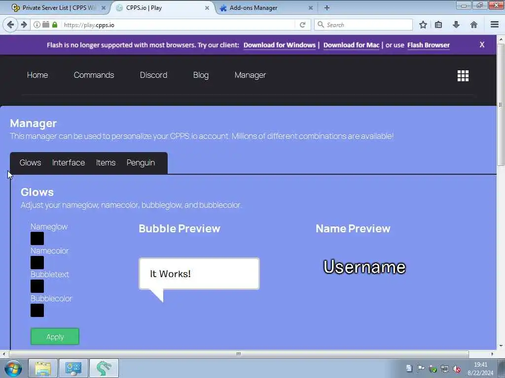Select the Interface manager tab
Screen dimensions: 505x378
(69, 162)
